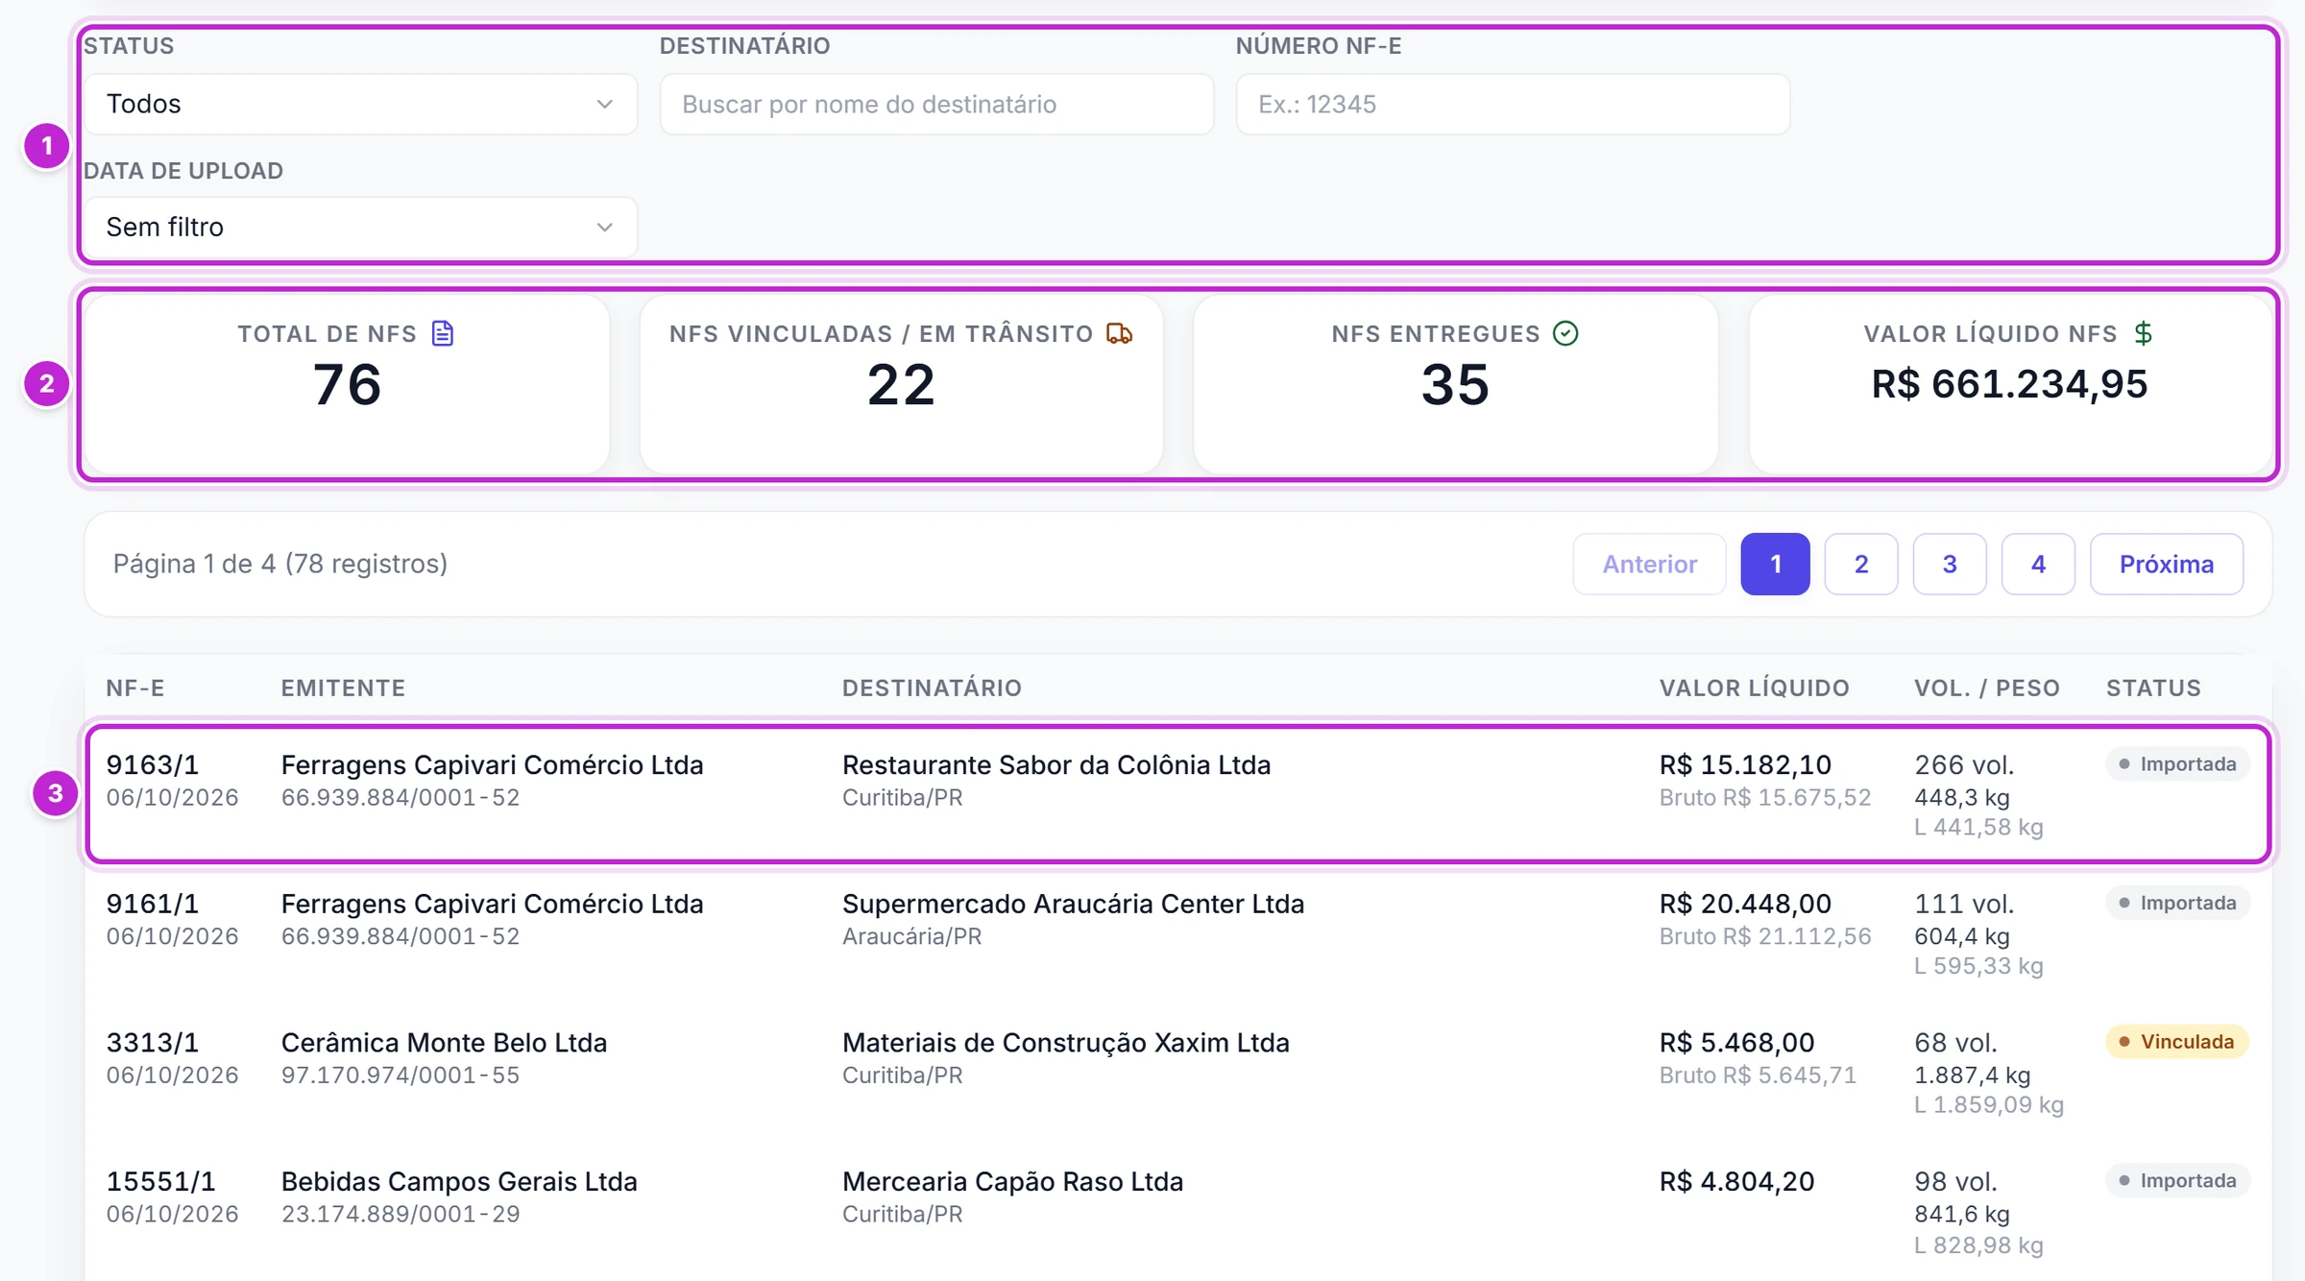The height and width of the screenshot is (1281, 2305).
Task: Focus the Número NF-e input field
Action: 1513,104
